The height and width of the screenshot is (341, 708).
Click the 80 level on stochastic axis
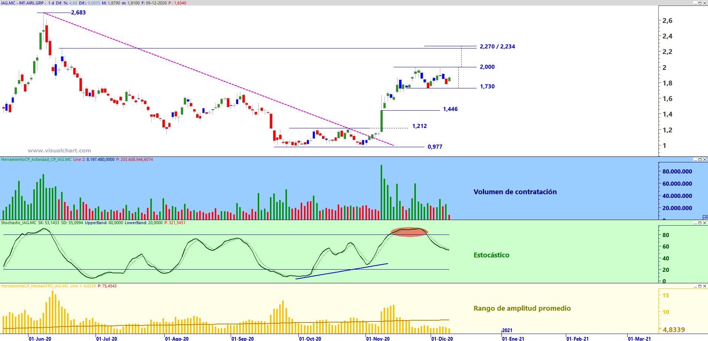click(x=666, y=235)
